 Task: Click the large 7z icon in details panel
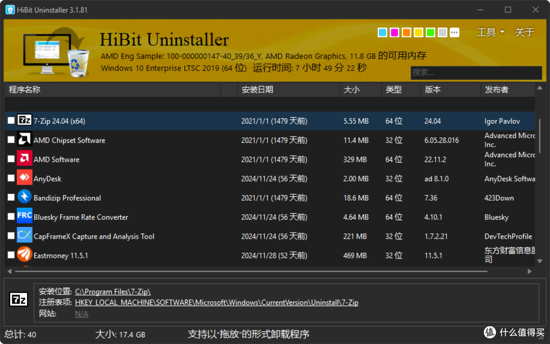tap(19, 300)
